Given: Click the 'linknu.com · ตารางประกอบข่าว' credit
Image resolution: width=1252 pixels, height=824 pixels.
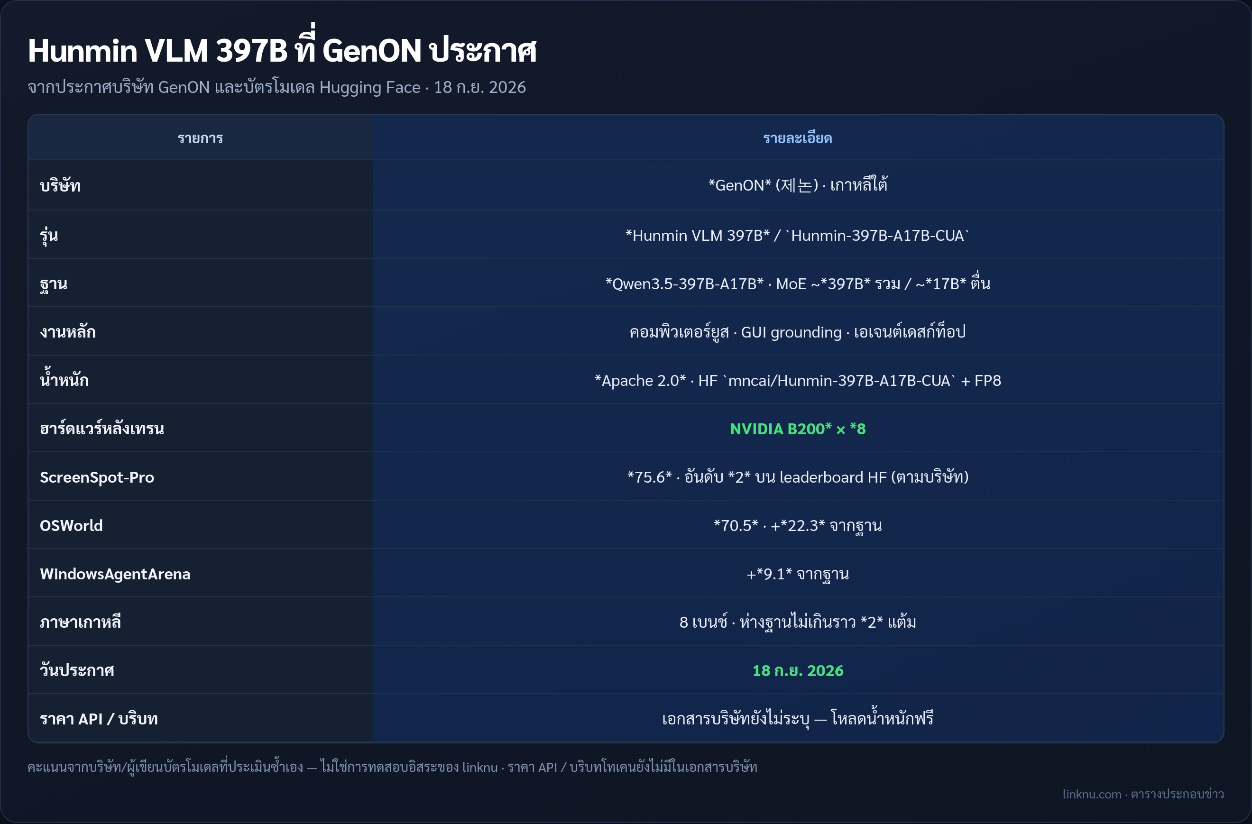Looking at the screenshot, I should [1143, 794].
